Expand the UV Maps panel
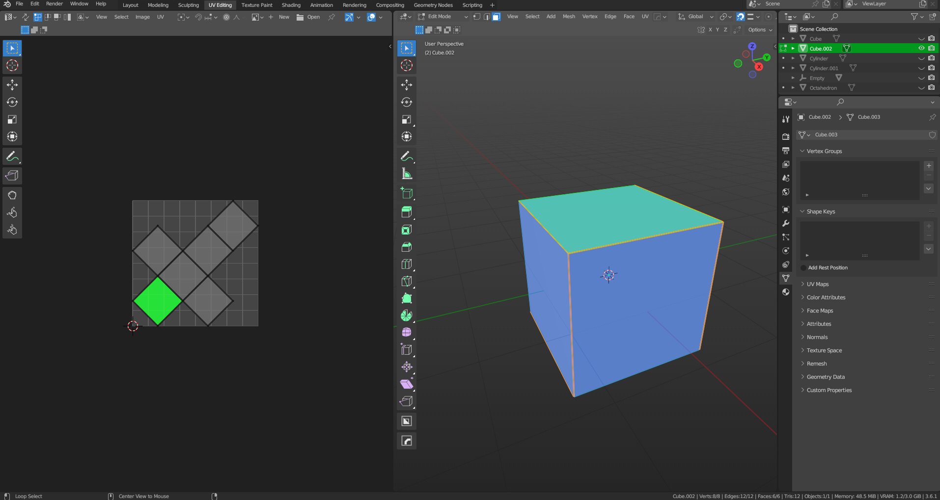This screenshot has width=940, height=500. point(817,284)
